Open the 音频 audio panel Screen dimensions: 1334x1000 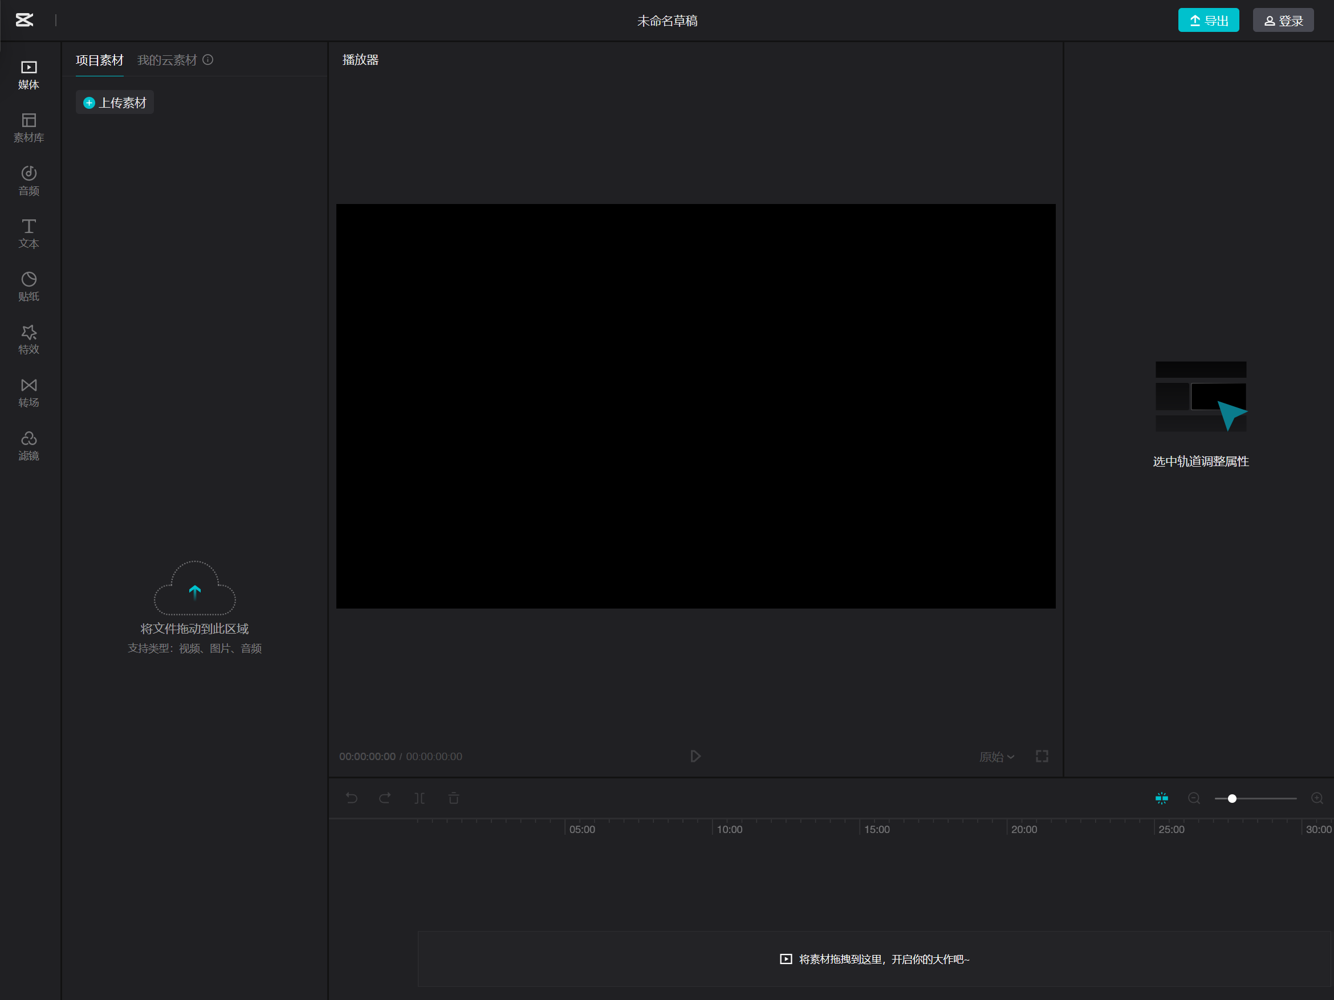point(29,181)
